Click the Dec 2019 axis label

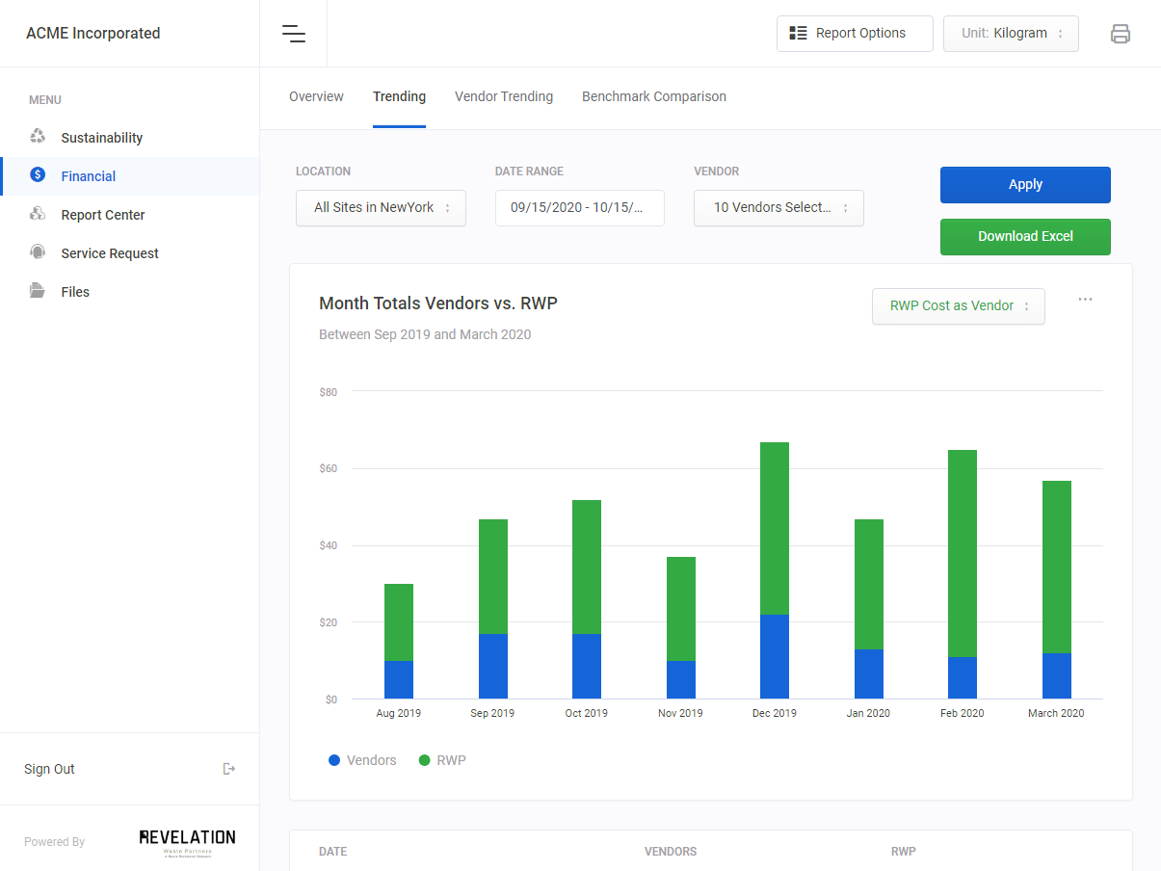click(775, 713)
